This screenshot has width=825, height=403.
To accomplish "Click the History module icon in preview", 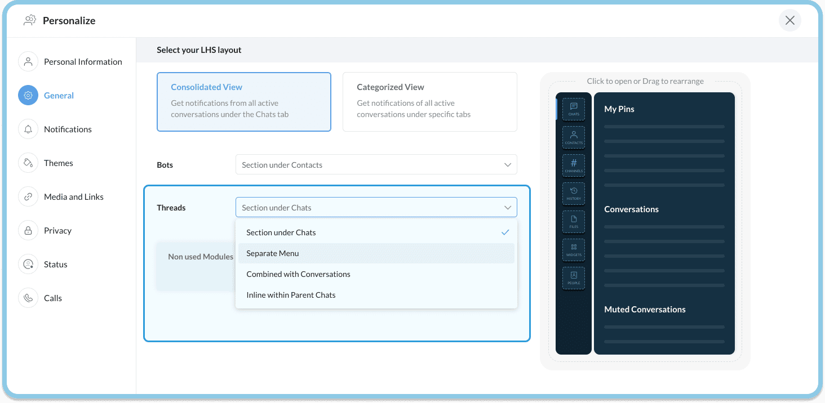I will click(x=574, y=193).
